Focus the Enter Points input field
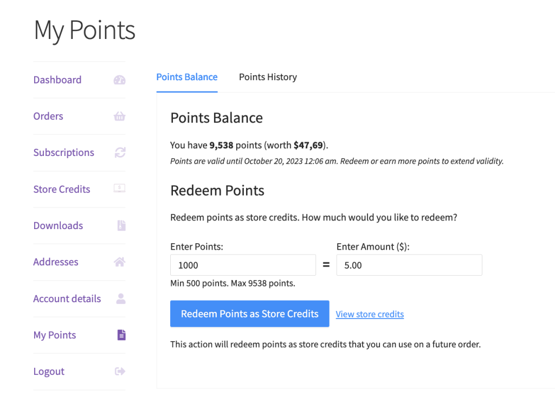The width and height of the screenshot is (555, 397). [x=243, y=265]
